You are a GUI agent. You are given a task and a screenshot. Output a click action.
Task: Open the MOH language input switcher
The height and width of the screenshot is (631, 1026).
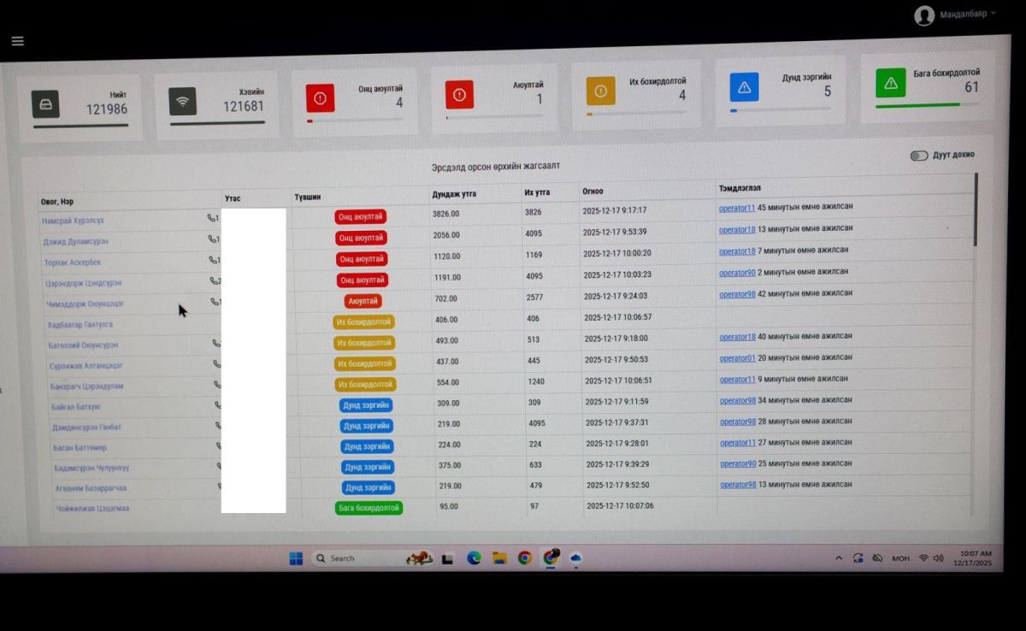coord(900,558)
